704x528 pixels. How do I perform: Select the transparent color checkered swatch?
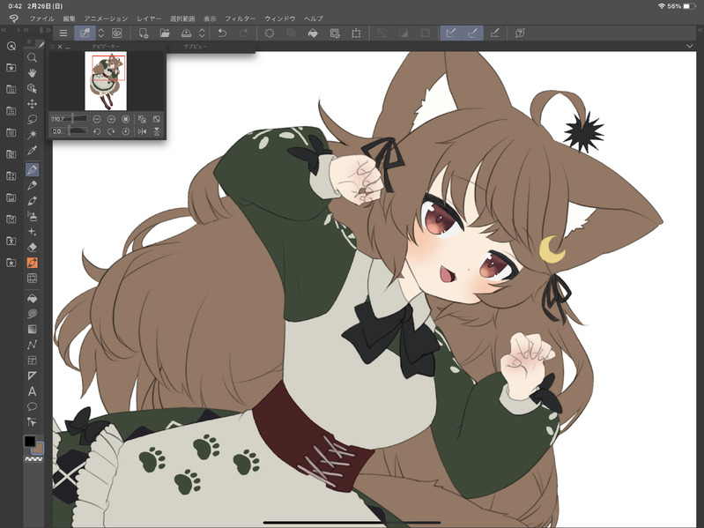33,459
